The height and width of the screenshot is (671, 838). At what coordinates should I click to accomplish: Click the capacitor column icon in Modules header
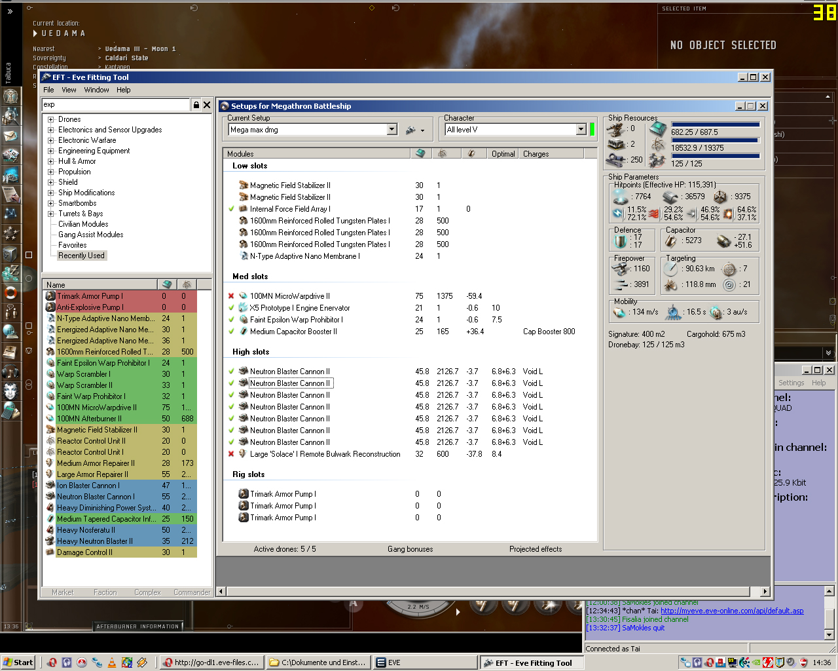[471, 153]
